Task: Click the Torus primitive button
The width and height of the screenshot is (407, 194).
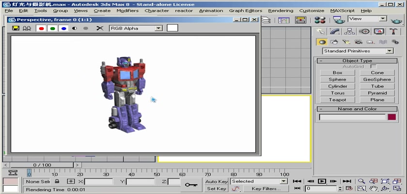Action: coord(337,93)
